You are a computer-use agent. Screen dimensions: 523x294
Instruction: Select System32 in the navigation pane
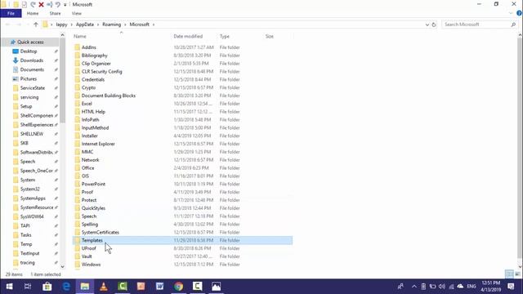(30, 189)
